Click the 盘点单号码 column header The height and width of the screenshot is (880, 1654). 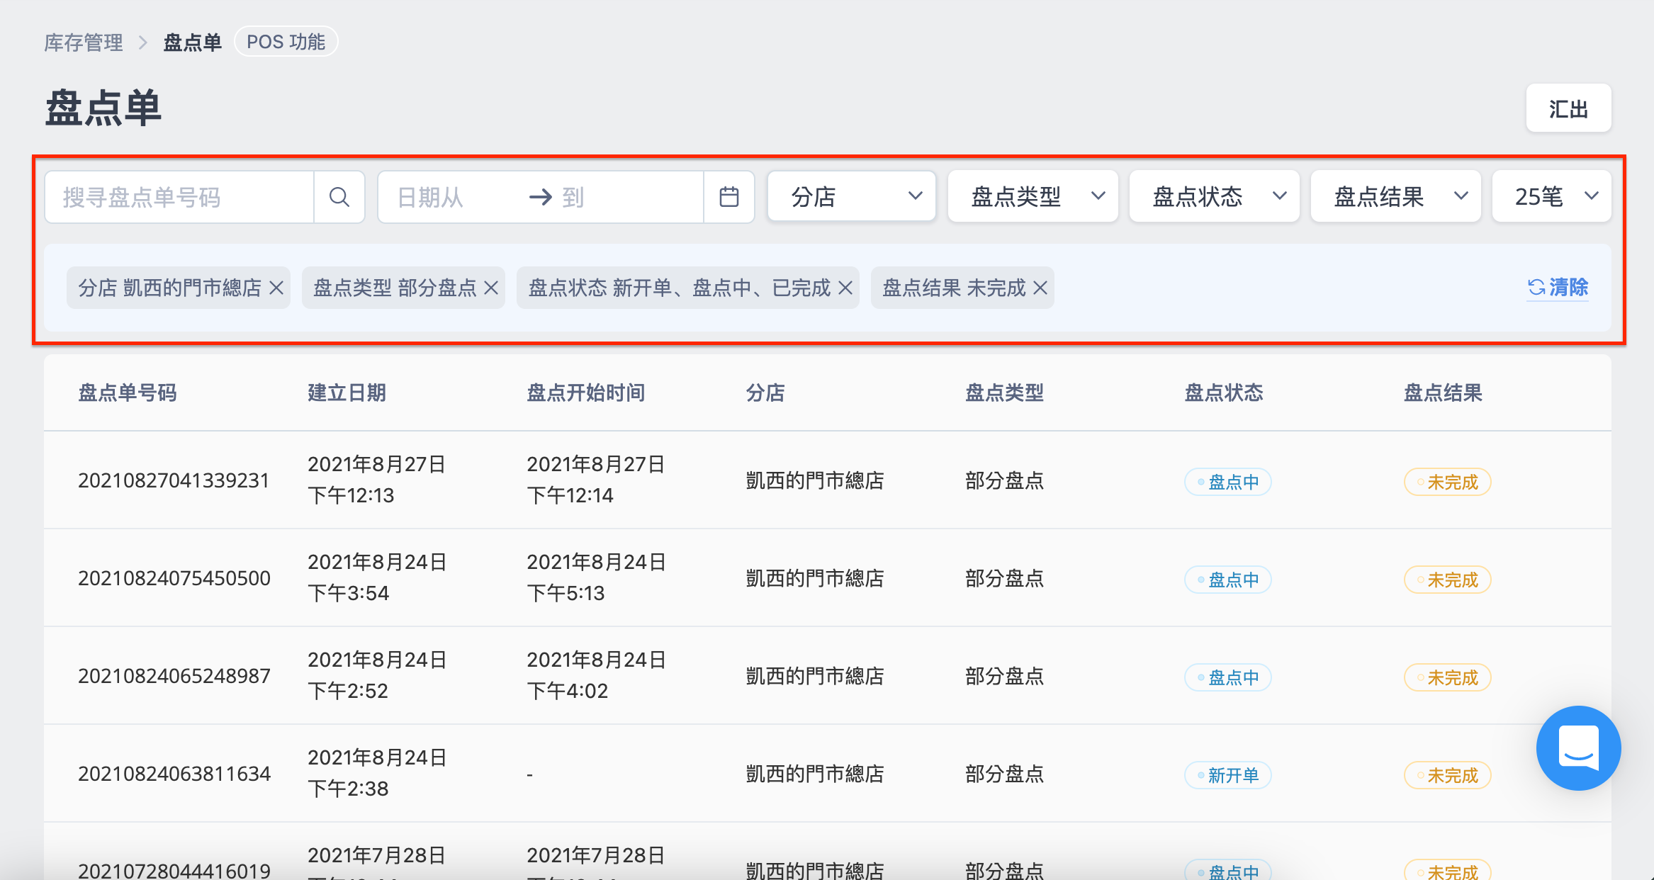(128, 393)
